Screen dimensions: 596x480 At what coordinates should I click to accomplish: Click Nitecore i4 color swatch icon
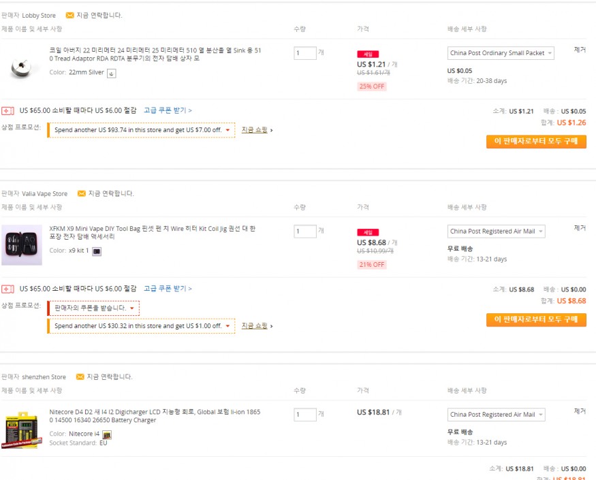tap(107, 434)
